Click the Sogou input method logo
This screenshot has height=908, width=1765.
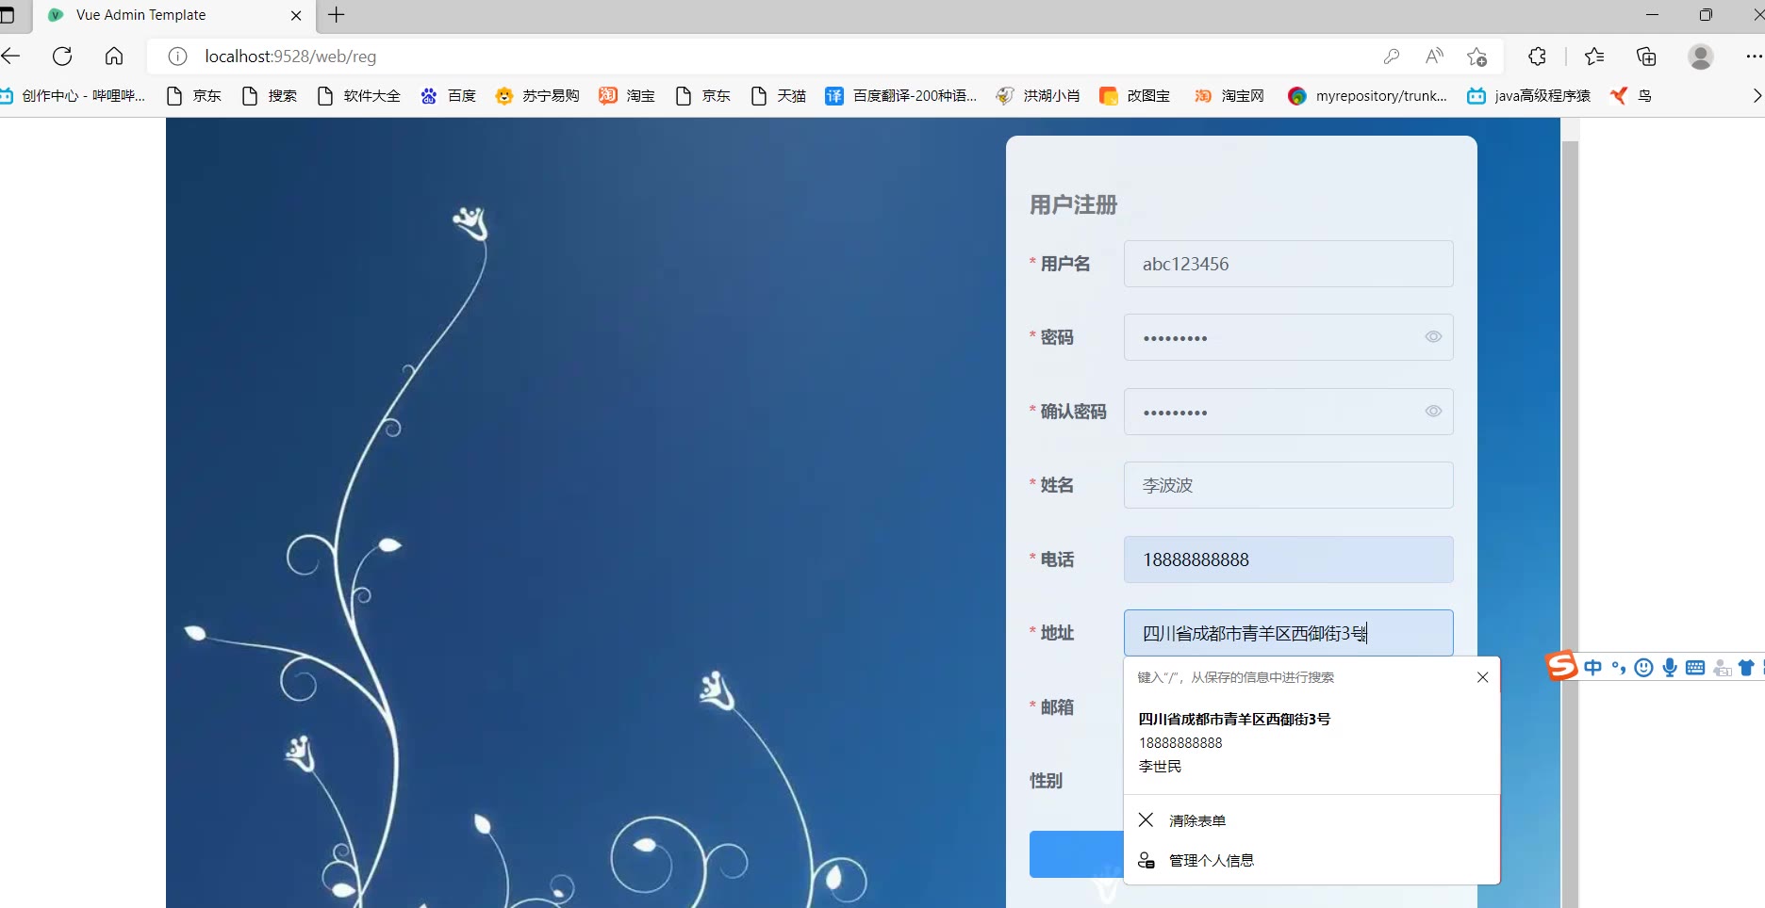pyautogui.click(x=1561, y=666)
